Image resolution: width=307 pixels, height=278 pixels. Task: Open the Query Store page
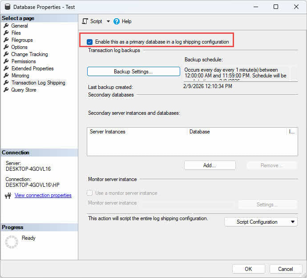24,90
